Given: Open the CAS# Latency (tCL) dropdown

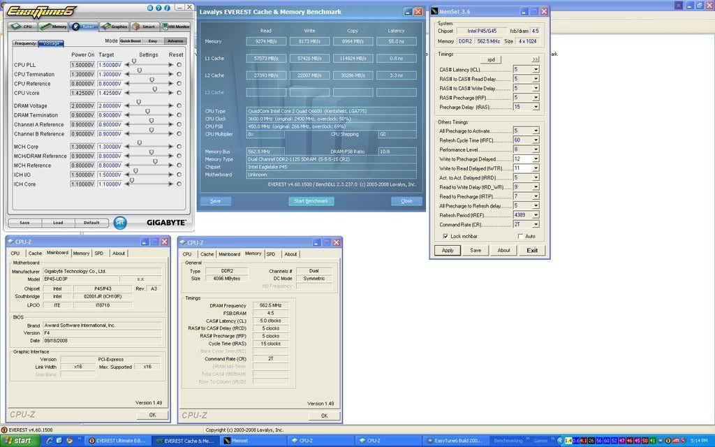Looking at the screenshot, I should point(536,70).
